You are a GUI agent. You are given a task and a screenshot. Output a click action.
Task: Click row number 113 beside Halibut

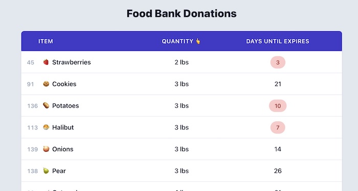[32, 128]
